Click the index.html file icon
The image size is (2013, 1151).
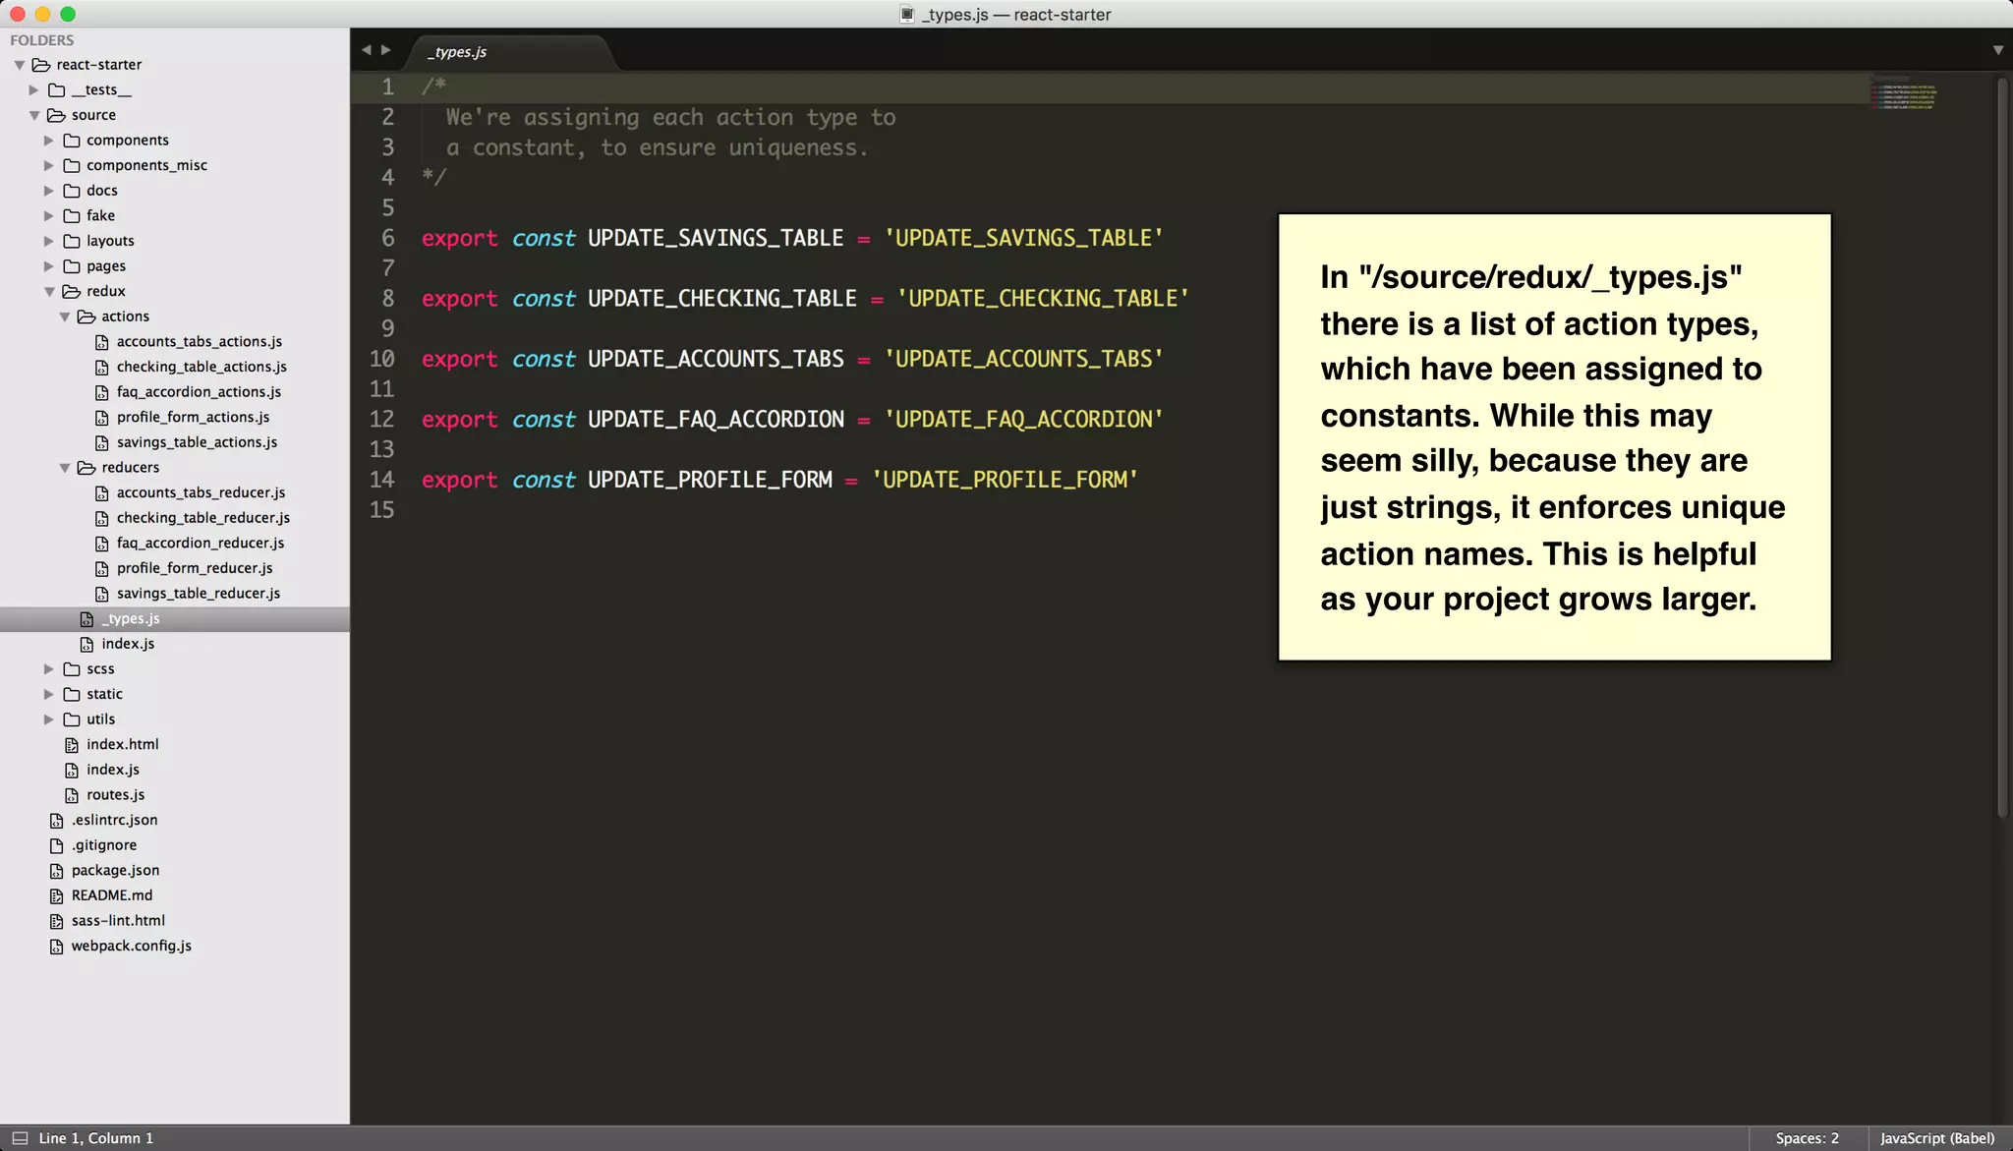(72, 745)
